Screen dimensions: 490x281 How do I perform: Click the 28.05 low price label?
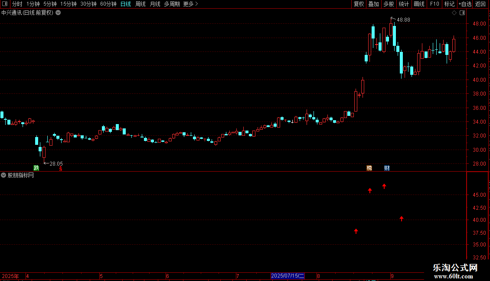[56, 163]
